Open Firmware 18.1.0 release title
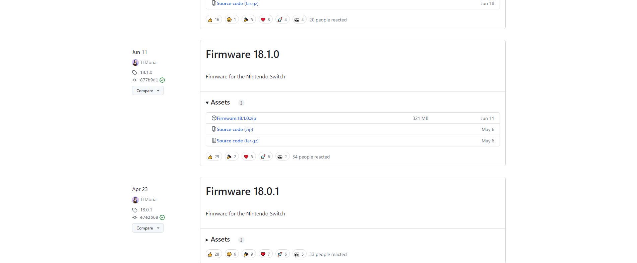 point(242,54)
